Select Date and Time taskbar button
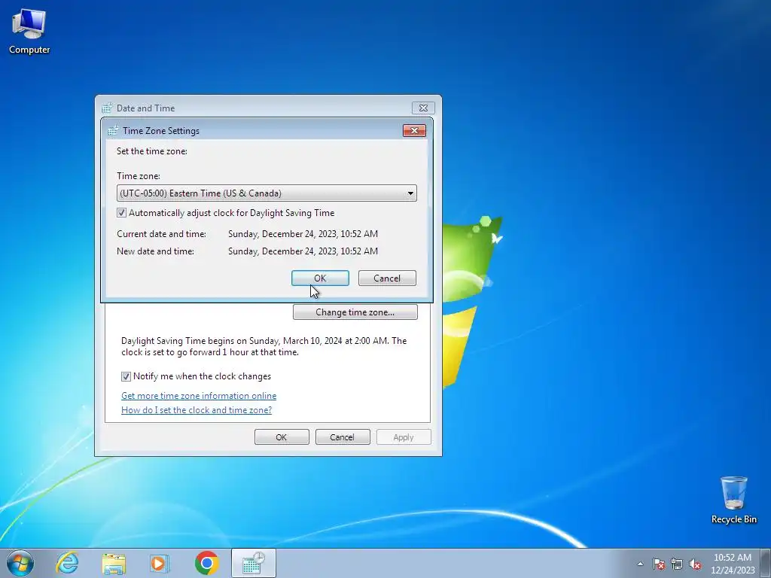This screenshot has height=578, width=771. (253, 563)
